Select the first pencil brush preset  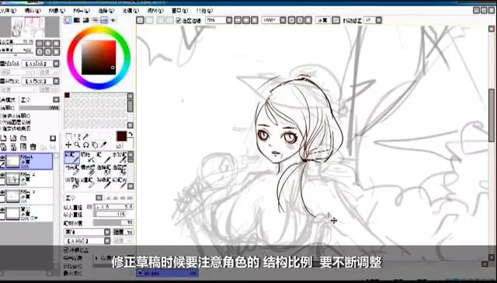(x=72, y=157)
